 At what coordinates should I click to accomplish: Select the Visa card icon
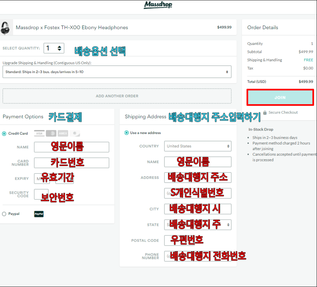pyautogui.click(x=39, y=133)
